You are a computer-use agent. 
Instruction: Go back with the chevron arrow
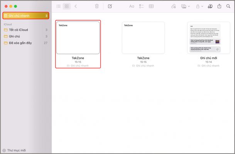pyautogui.click(x=76, y=6)
